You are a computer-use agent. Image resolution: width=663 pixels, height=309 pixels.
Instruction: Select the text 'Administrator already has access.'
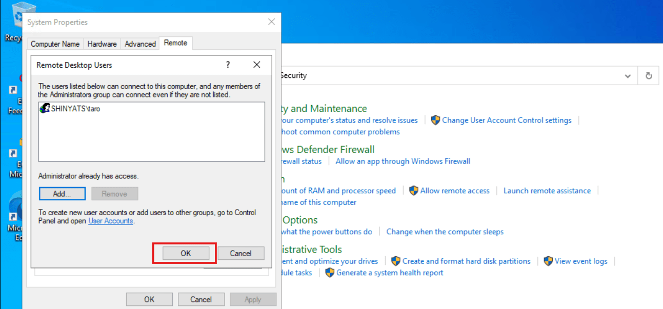click(x=88, y=176)
